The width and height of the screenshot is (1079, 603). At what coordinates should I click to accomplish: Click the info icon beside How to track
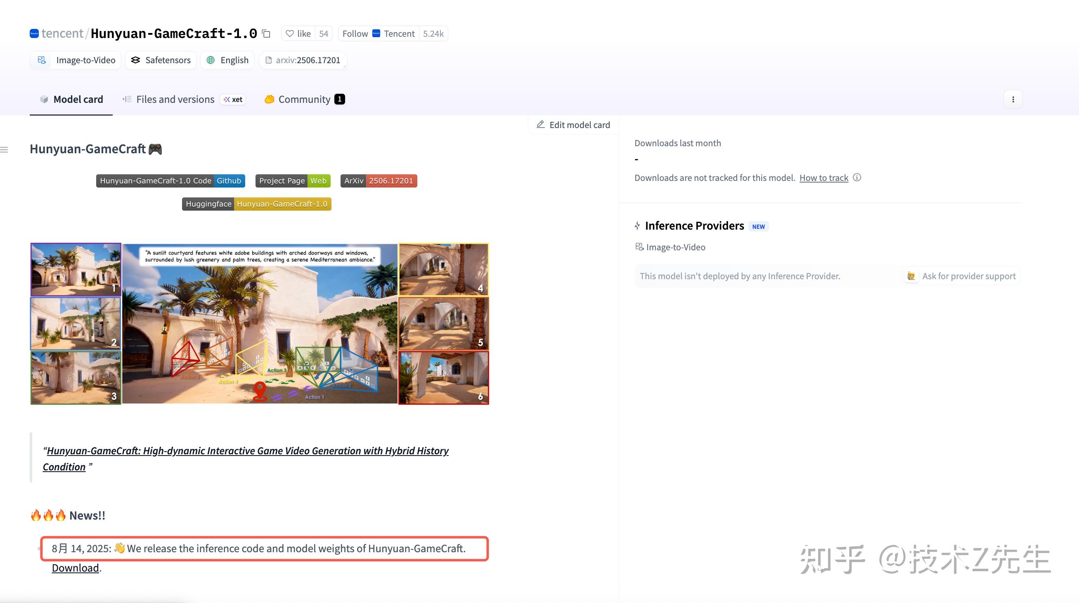pyautogui.click(x=857, y=178)
